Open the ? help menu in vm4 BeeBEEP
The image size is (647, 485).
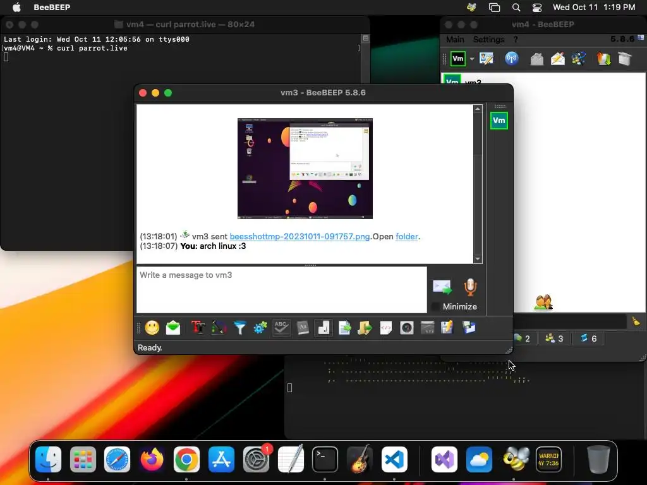click(516, 40)
